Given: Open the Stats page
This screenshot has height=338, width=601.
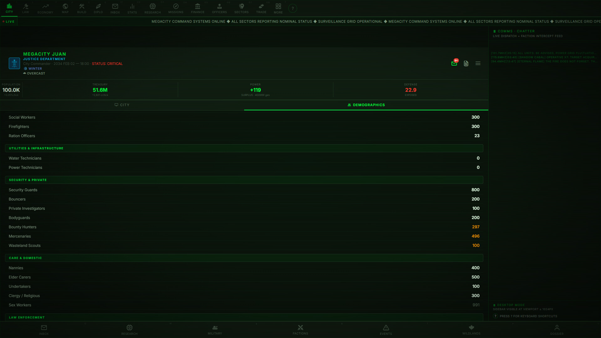Looking at the screenshot, I should click(x=132, y=8).
